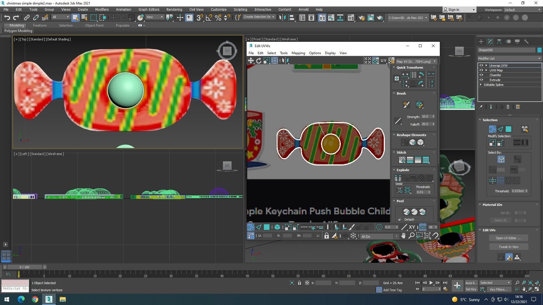This screenshot has width=543, height=305.
Task: Toggle visibility eye of Extrude modifier
Action: pos(481,80)
